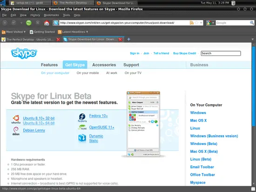Click the Skype client screenshot thumbnail
The image size is (256, 192).
click(x=143, y=124)
